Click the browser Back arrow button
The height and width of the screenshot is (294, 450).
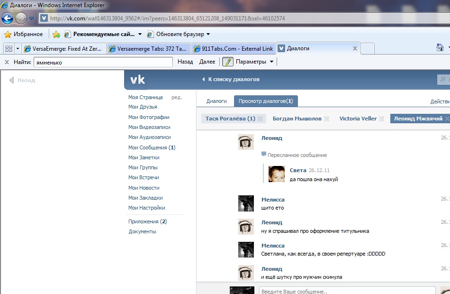(7, 18)
